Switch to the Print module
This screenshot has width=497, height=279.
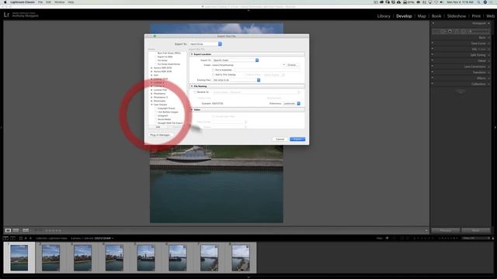(x=476, y=16)
